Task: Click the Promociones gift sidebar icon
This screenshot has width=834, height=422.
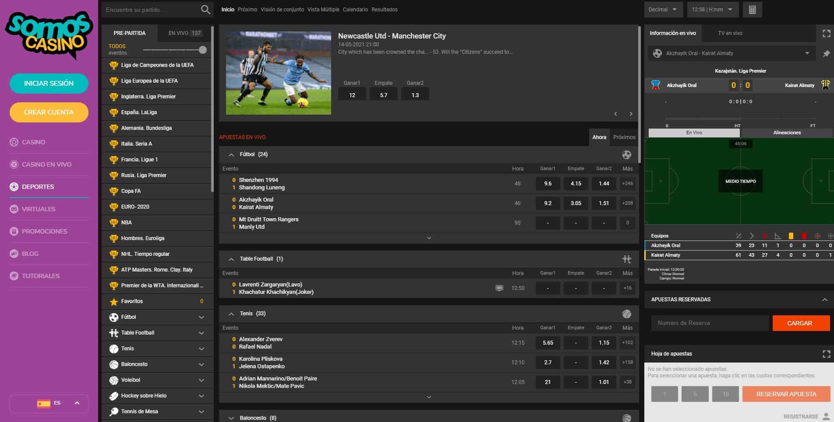Action: (x=14, y=231)
